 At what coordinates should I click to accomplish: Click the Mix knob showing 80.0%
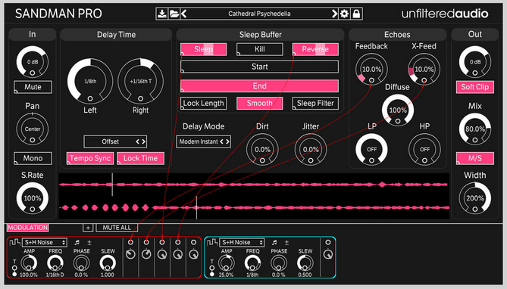coord(475,129)
